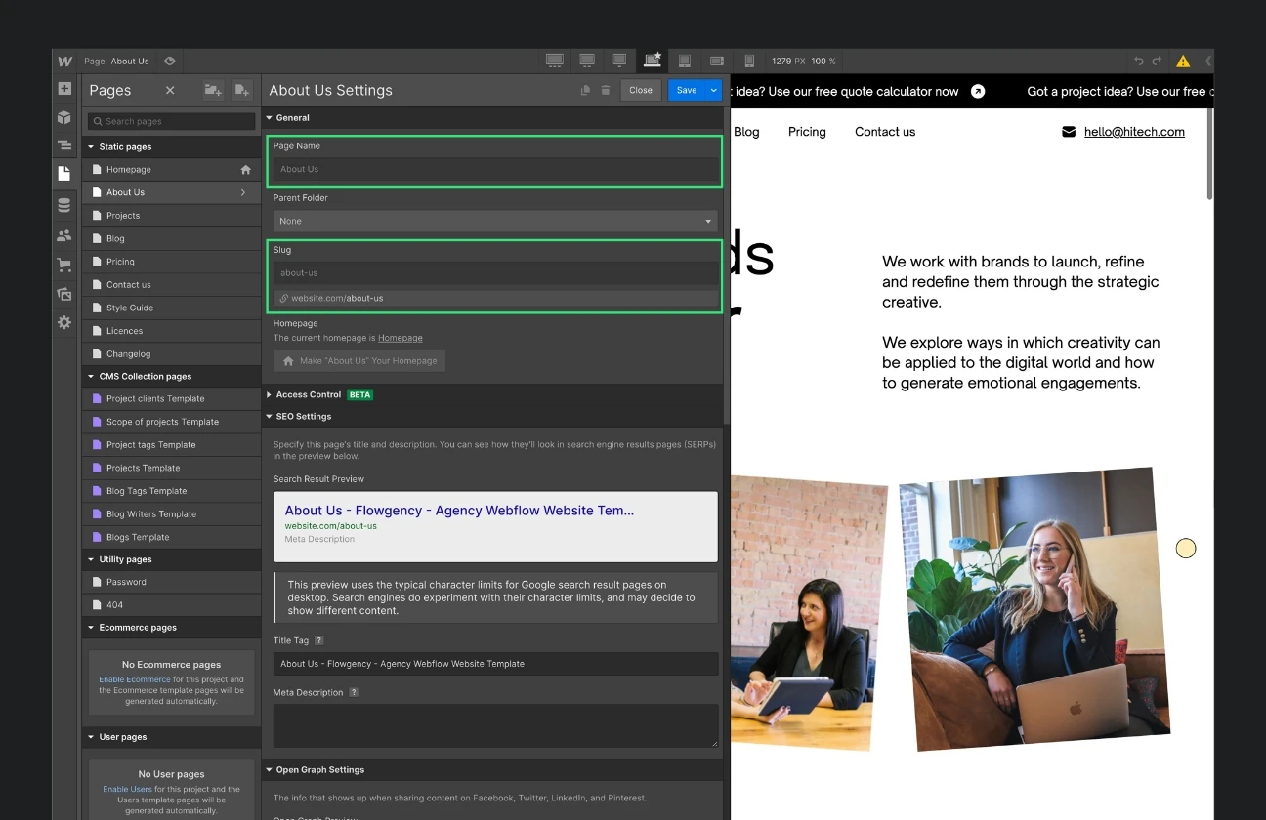This screenshot has width=1266, height=820.
Task: Select the third desktop breakpoint icon
Action: [x=619, y=61]
